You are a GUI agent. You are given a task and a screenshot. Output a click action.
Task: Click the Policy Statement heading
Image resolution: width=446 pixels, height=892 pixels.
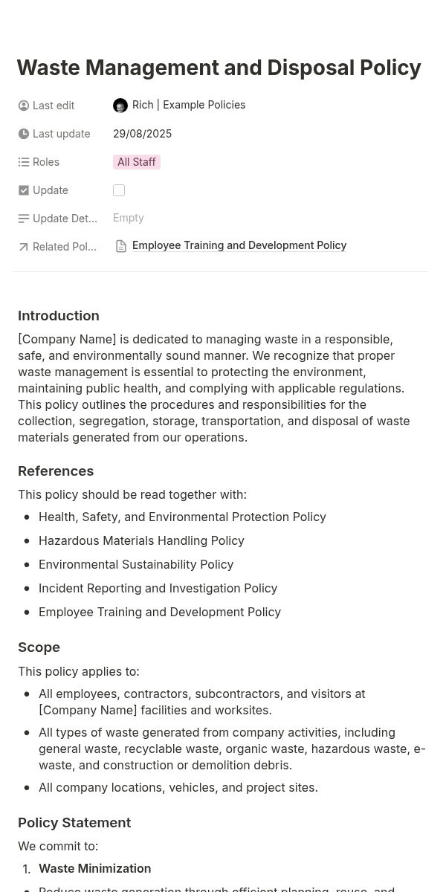point(74,823)
